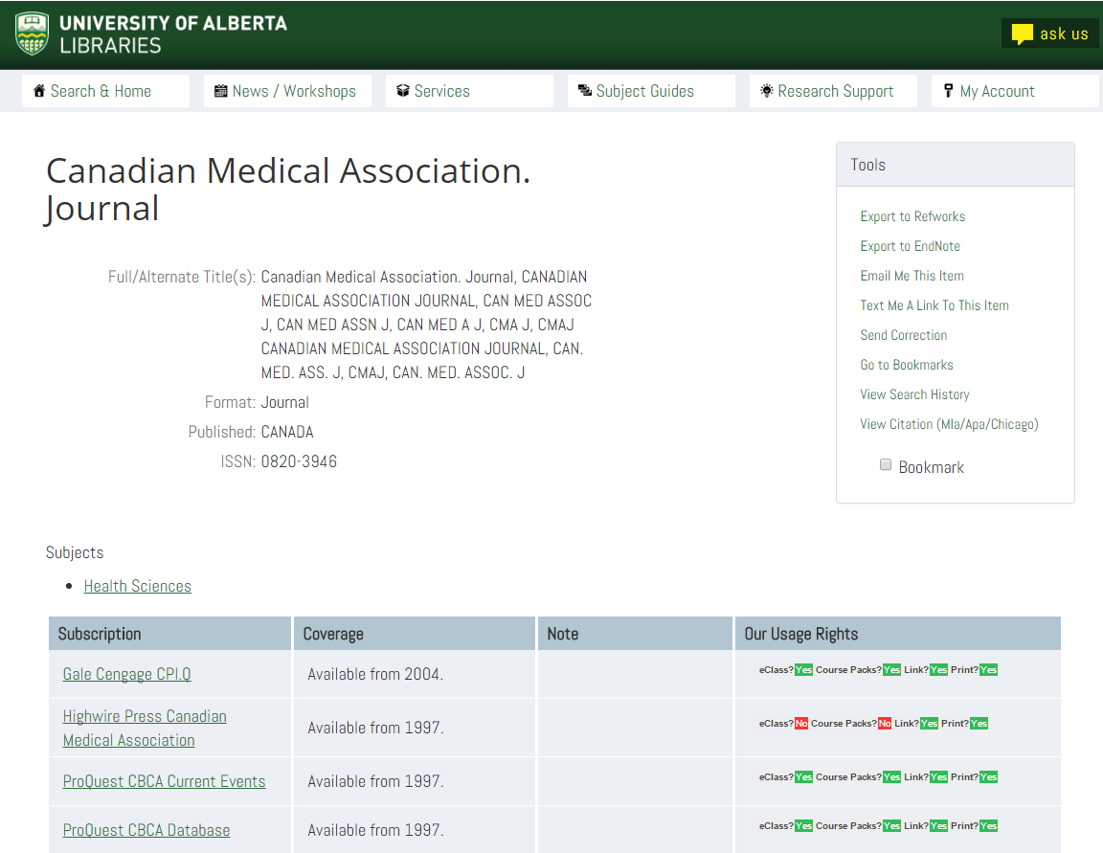Click the Bookmark label text
The image size is (1103, 853).
pos(932,467)
